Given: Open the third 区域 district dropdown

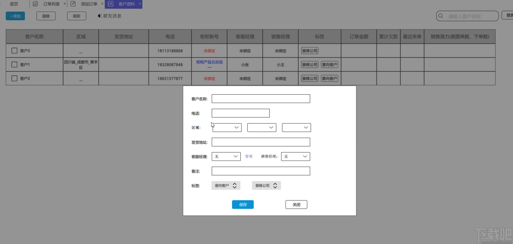Looking at the screenshot, I should click(x=296, y=127).
